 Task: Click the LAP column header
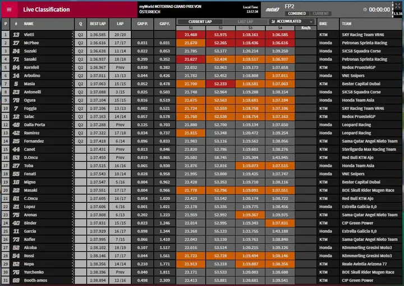(120, 24)
